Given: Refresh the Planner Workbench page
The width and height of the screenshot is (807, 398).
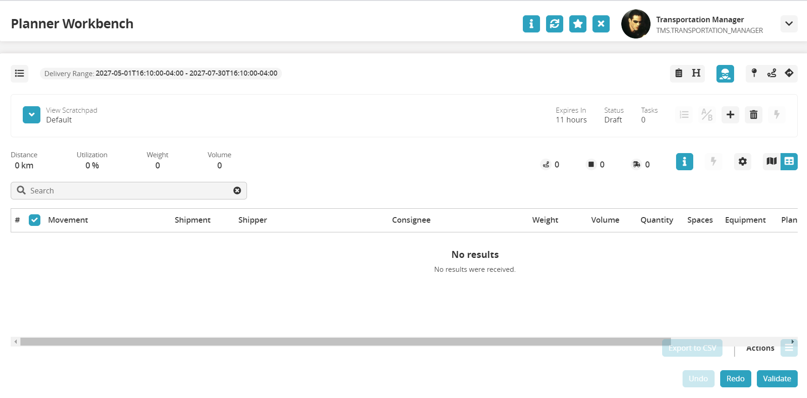Looking at the screenshot, I should [554, 24].
